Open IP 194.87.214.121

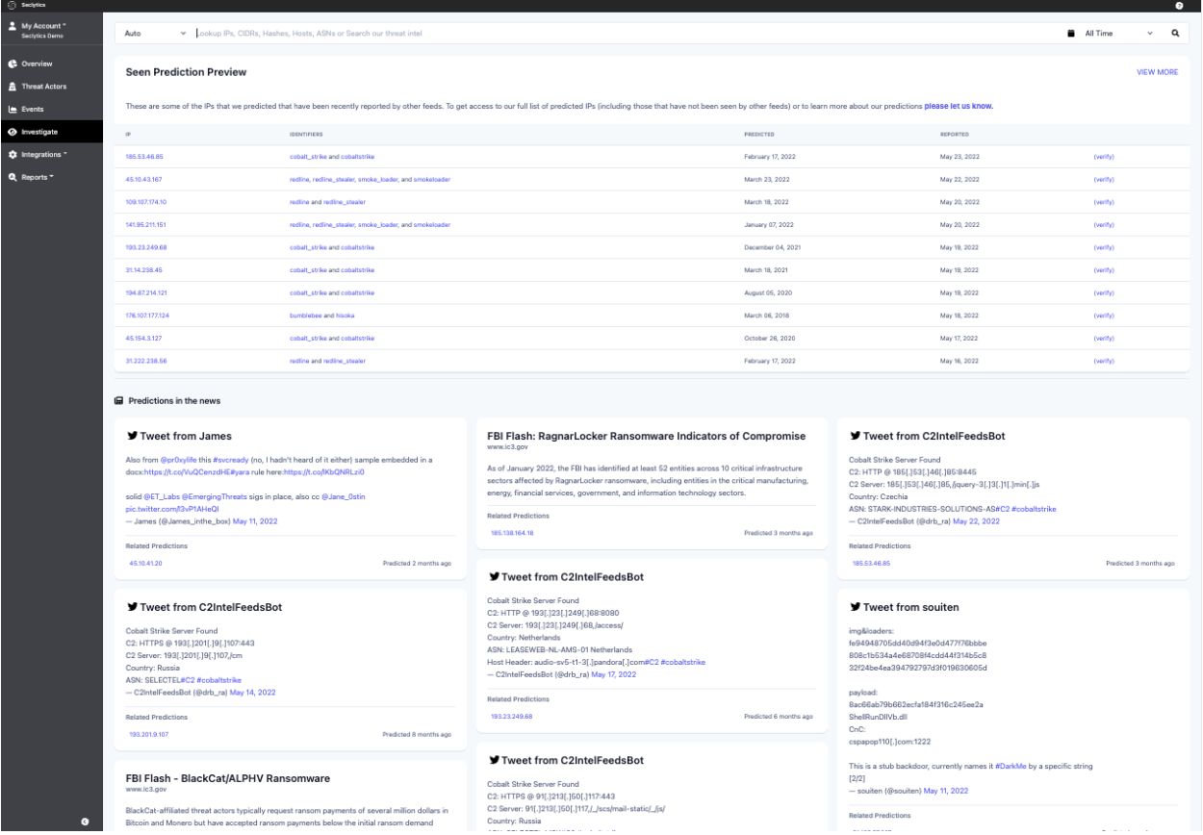pos(146,292)
